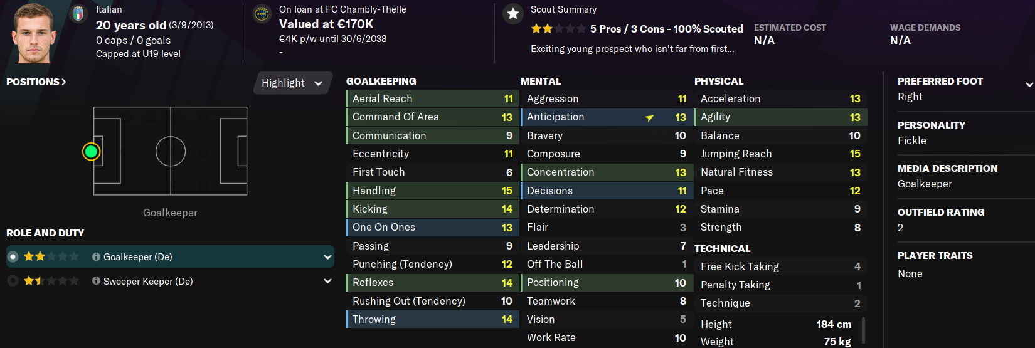This screenshot has width=1035, height=348.
Task: Click the FC Chambly-Thelle loan club text
Action: pyautogui.click(x=342, y=9)
